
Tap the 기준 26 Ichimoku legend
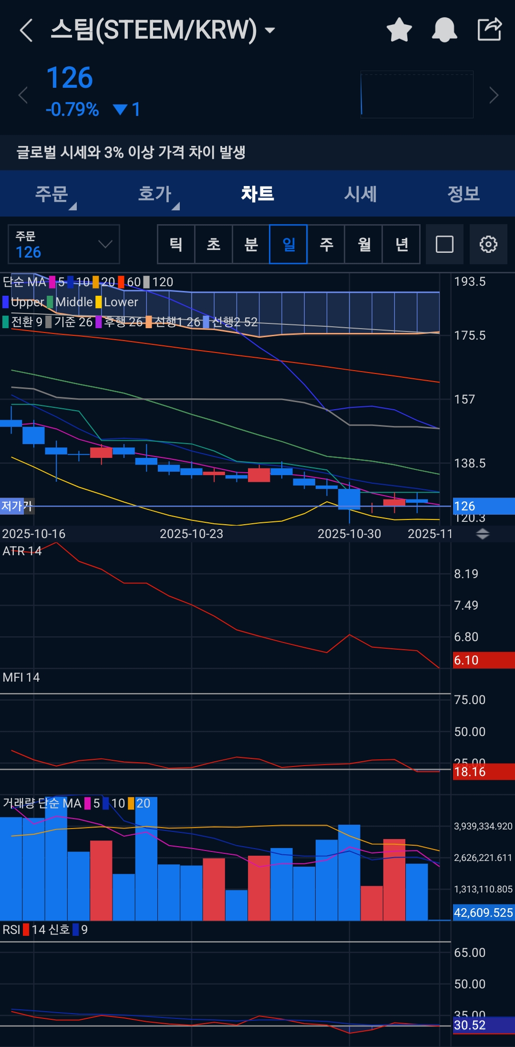pos(69,322)
